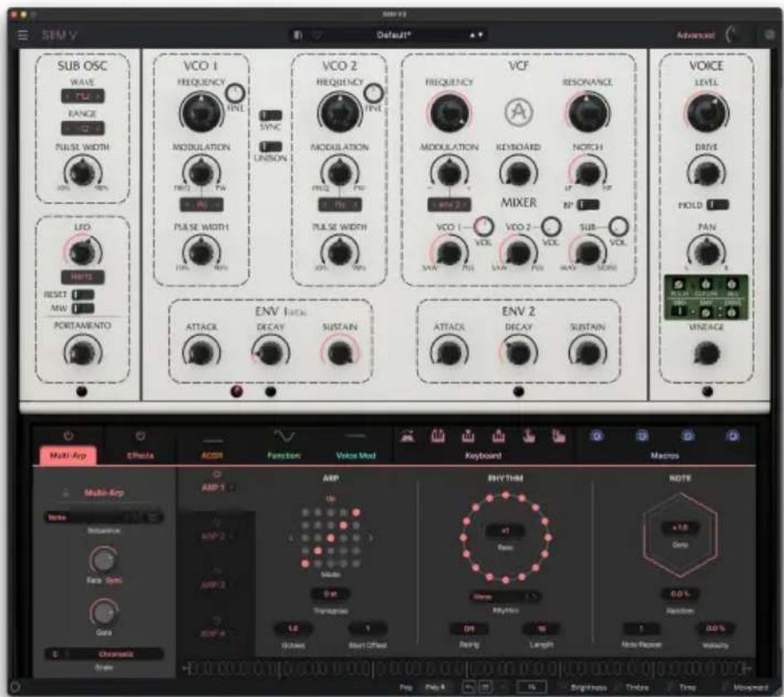Select previous arp mode with left arrow
The width and height of the screenshot is (784, 697).
[291, 538]
